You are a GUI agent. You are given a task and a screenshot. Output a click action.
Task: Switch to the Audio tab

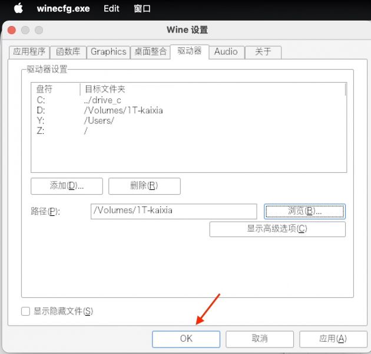point(226,52)
